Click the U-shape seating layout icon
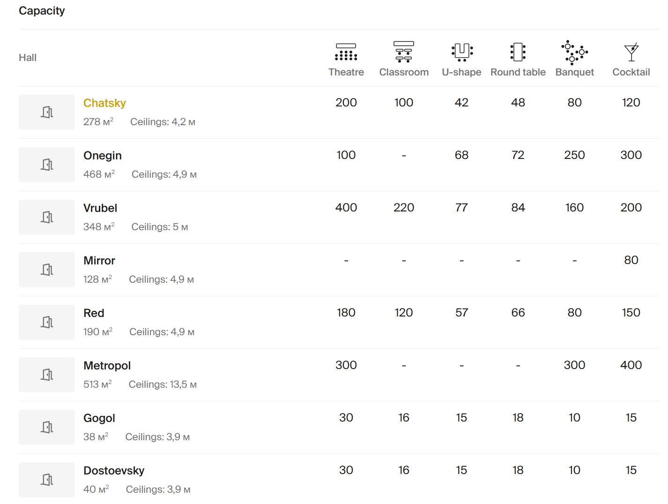 point(461,52)
